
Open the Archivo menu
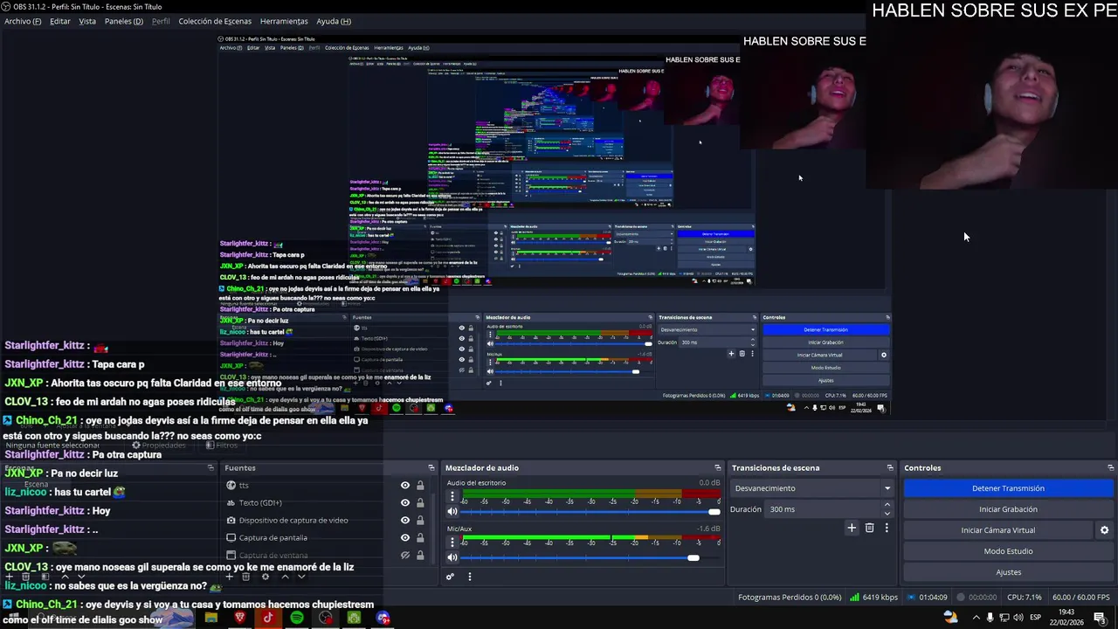pyautogui.click(x=23, y=21)
